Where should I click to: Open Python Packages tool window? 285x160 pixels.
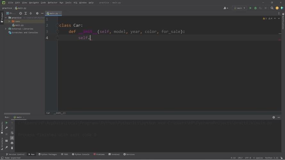(x=47, y=154)
